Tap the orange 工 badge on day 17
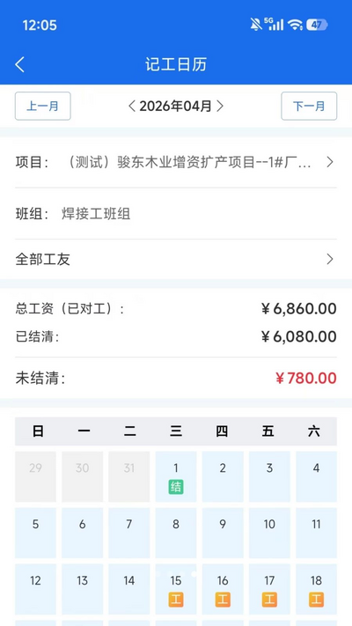This screenshot has height=626, width=352. pyautogui.click(x=269, y=600)
